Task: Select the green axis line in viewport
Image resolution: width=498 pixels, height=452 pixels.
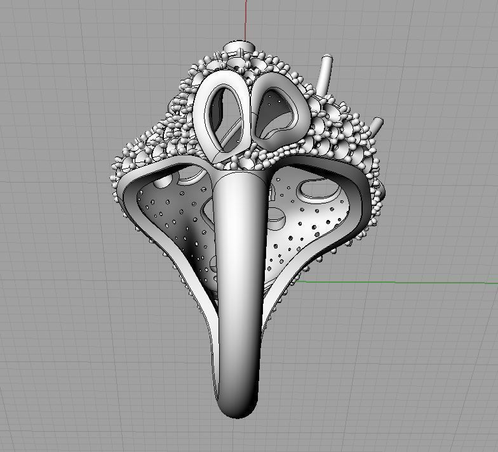Action: click(x=397, y=282)
